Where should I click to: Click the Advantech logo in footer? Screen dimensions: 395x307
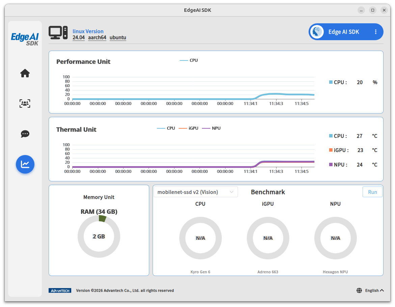point(60,290)
